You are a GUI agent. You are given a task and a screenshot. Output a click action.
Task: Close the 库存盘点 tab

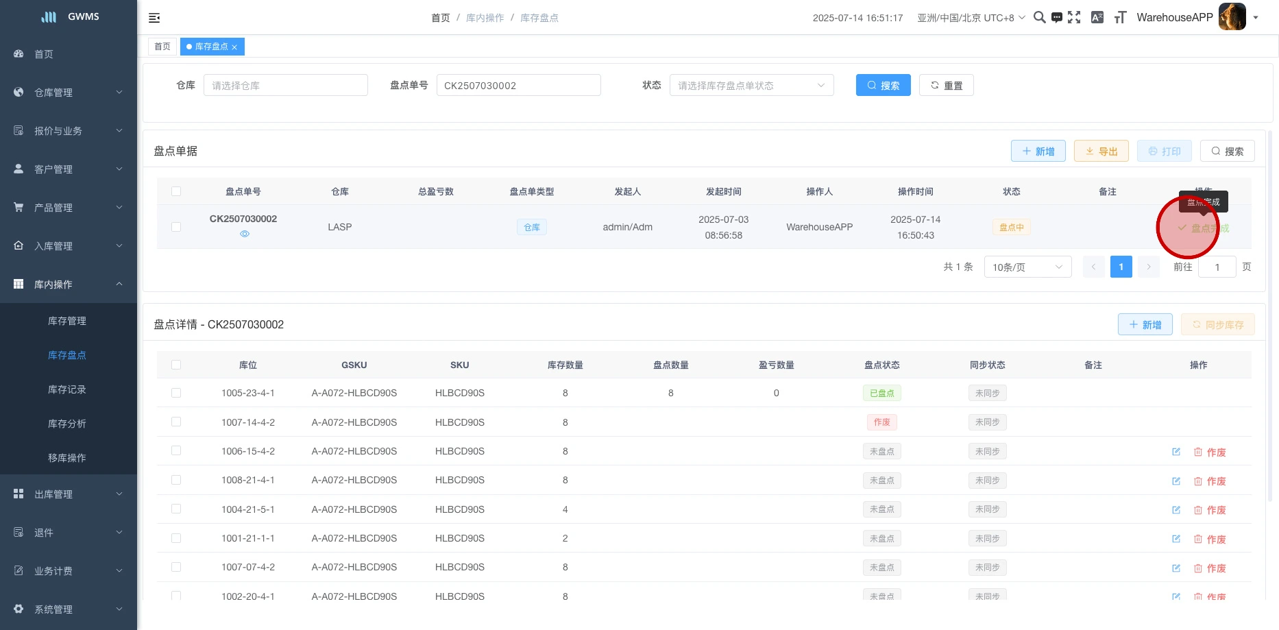234,47
